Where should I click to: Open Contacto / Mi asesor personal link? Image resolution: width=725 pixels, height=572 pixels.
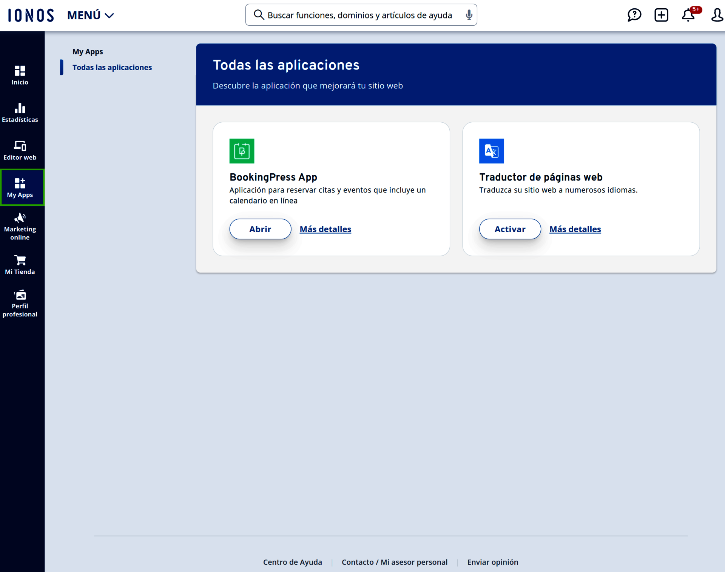(x=395, y=562)
